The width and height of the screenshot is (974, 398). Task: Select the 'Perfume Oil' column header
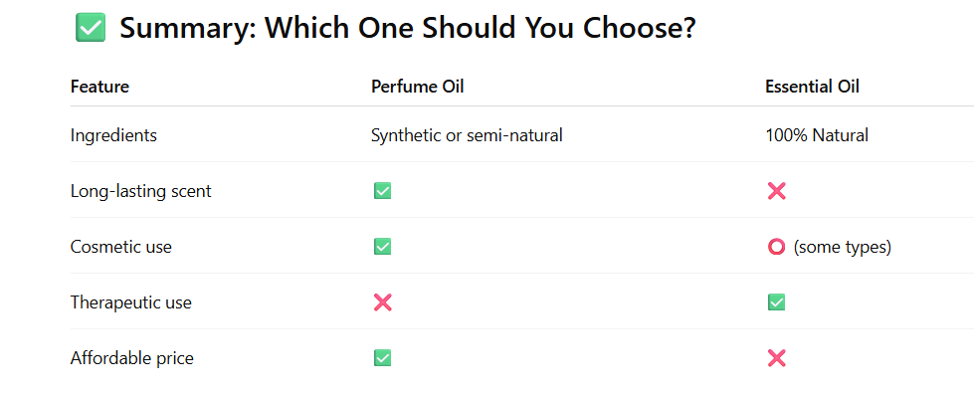click(x=418, y=87)
